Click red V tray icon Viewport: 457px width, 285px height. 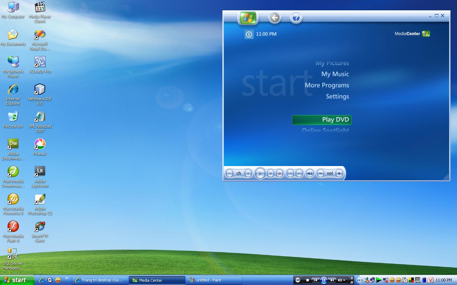(430, 280)
